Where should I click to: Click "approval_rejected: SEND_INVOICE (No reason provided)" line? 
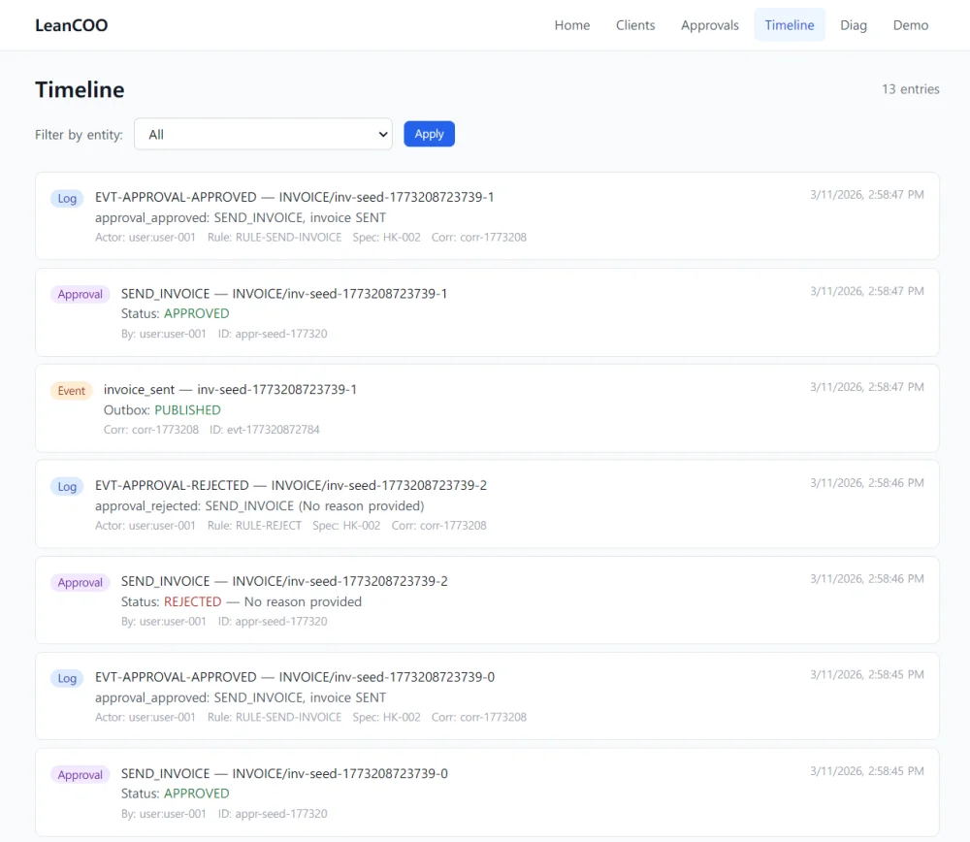point(260,506)
